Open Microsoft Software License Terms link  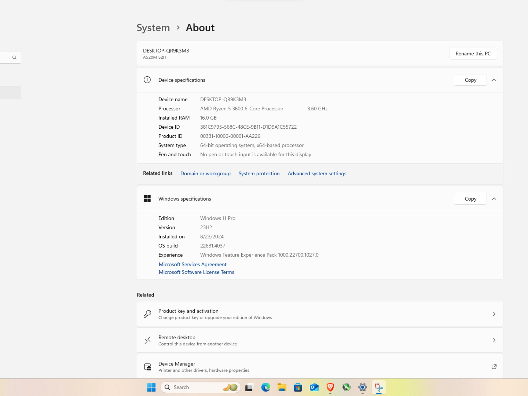196,272
